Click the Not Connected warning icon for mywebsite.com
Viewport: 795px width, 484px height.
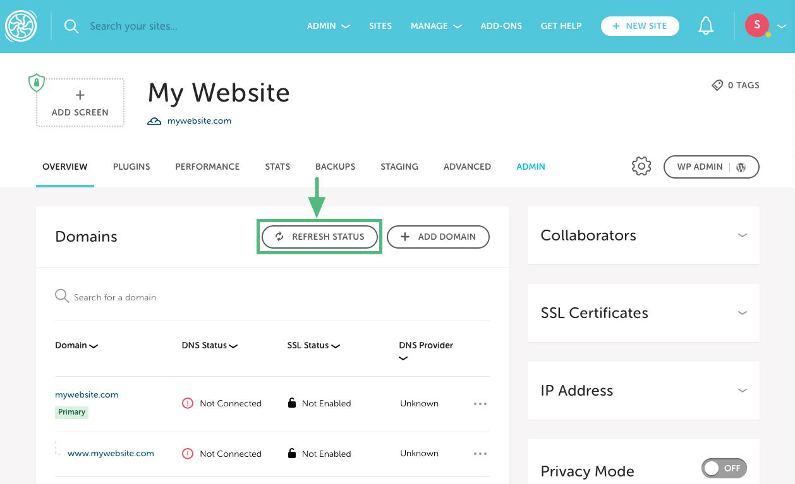pos(188,403)
